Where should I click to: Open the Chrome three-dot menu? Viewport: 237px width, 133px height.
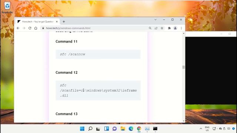click(181, 28)
